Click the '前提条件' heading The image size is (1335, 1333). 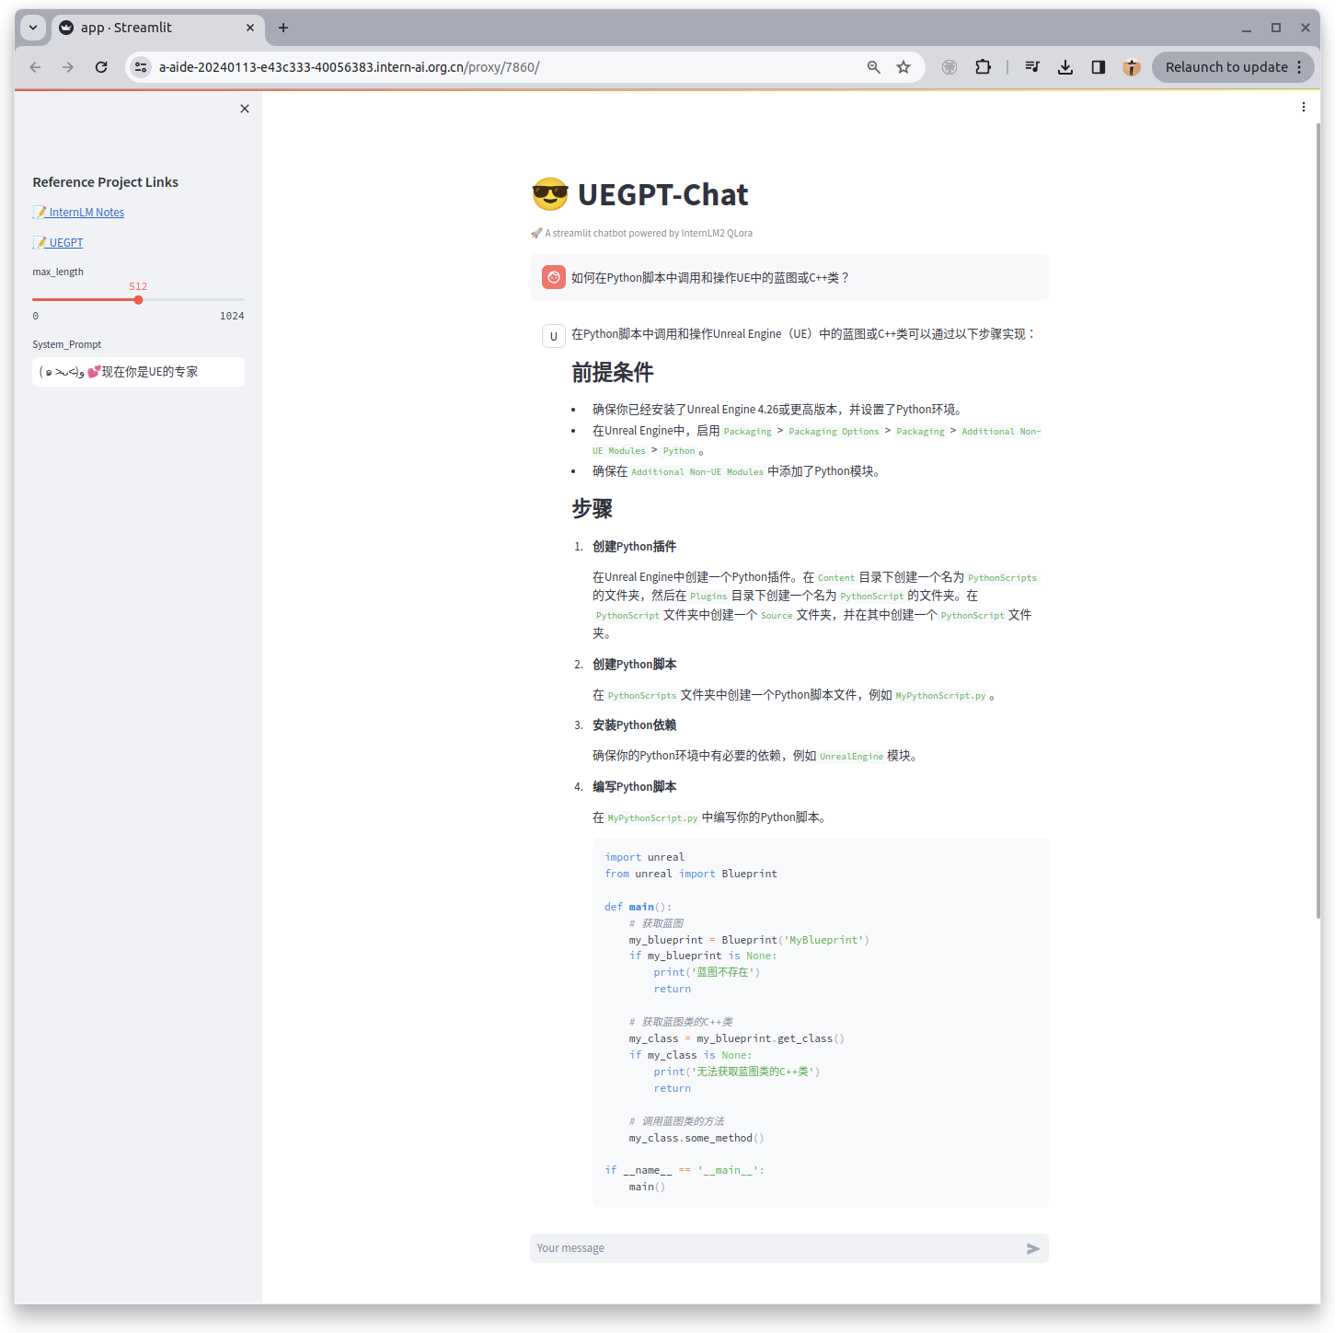[x=612, y=373]
